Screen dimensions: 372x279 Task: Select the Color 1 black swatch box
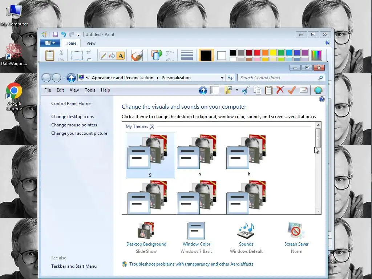pos(206,55)
